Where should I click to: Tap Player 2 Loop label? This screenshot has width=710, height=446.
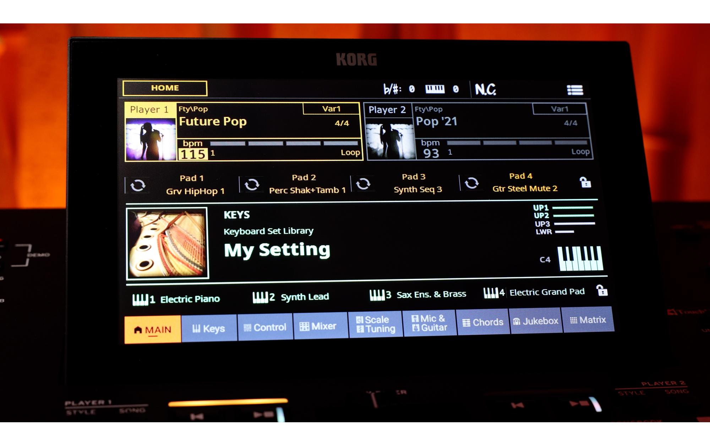tap(580, 152)
